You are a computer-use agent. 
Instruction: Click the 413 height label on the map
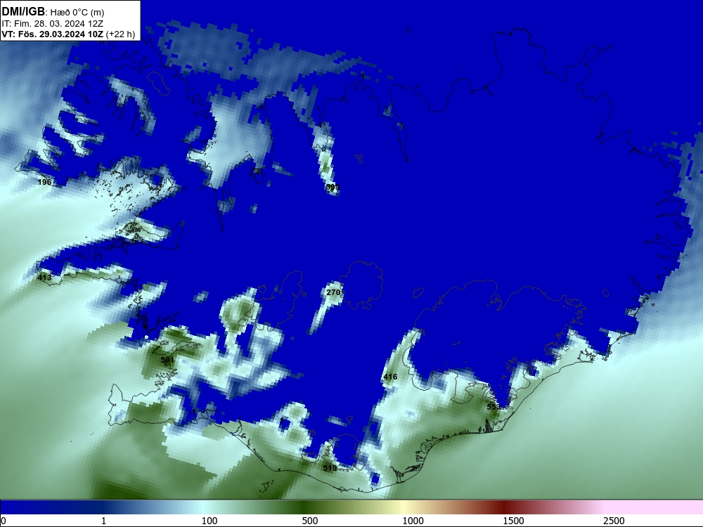(44, 278)
